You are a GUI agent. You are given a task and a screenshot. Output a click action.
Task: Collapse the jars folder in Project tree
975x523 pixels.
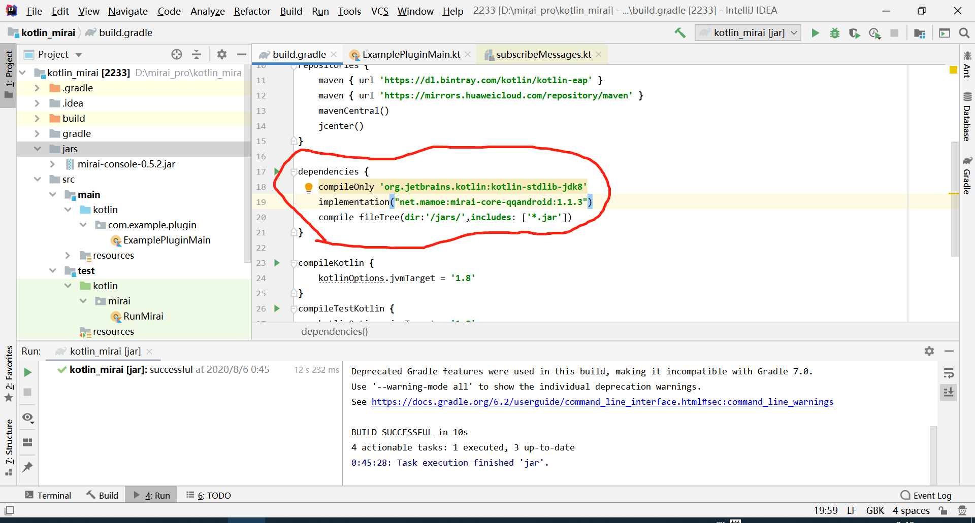(x=37, y=149)
